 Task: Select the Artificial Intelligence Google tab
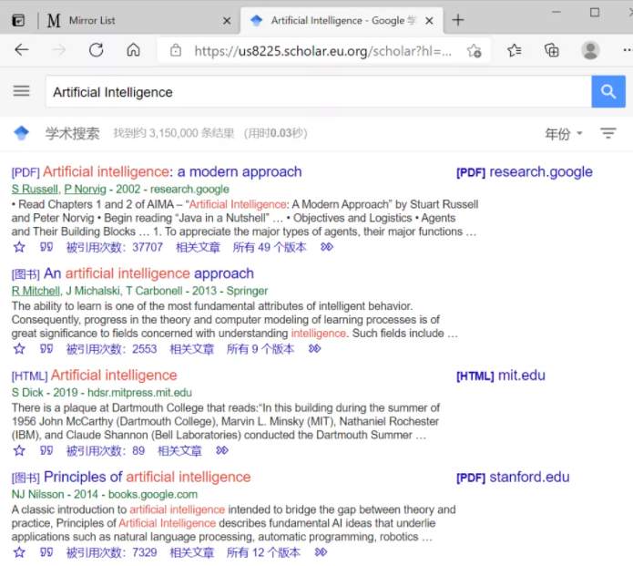343,20
